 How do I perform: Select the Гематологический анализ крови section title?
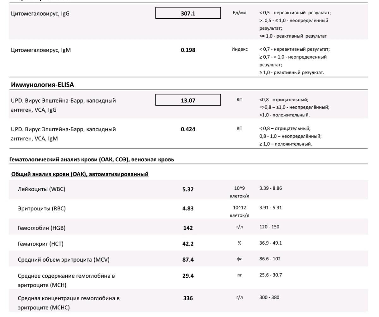[93, 160]
